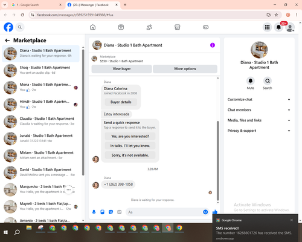302x242 pixels.
Task: Open David - Studio 1 Bath Apartment chat
Action: click(x=40, y=172)
